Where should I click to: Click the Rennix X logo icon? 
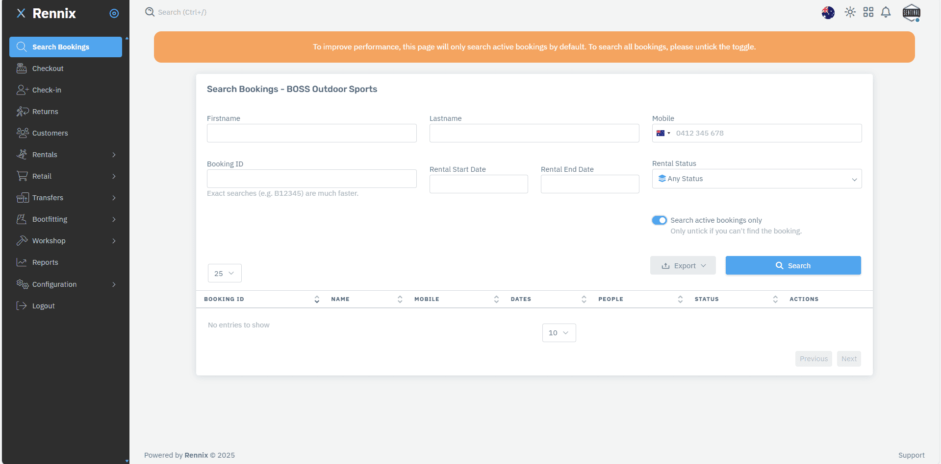(21, 13)
